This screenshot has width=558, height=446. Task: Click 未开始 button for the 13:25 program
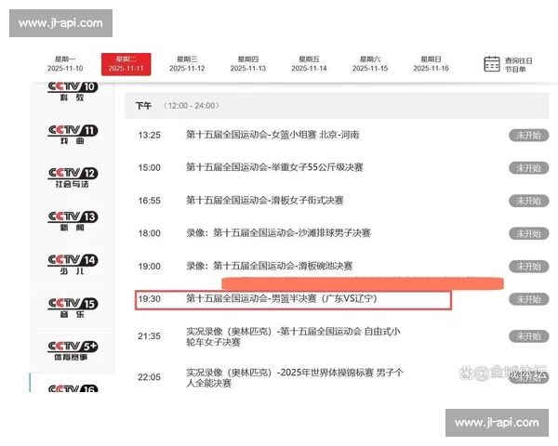coord(528,135)
